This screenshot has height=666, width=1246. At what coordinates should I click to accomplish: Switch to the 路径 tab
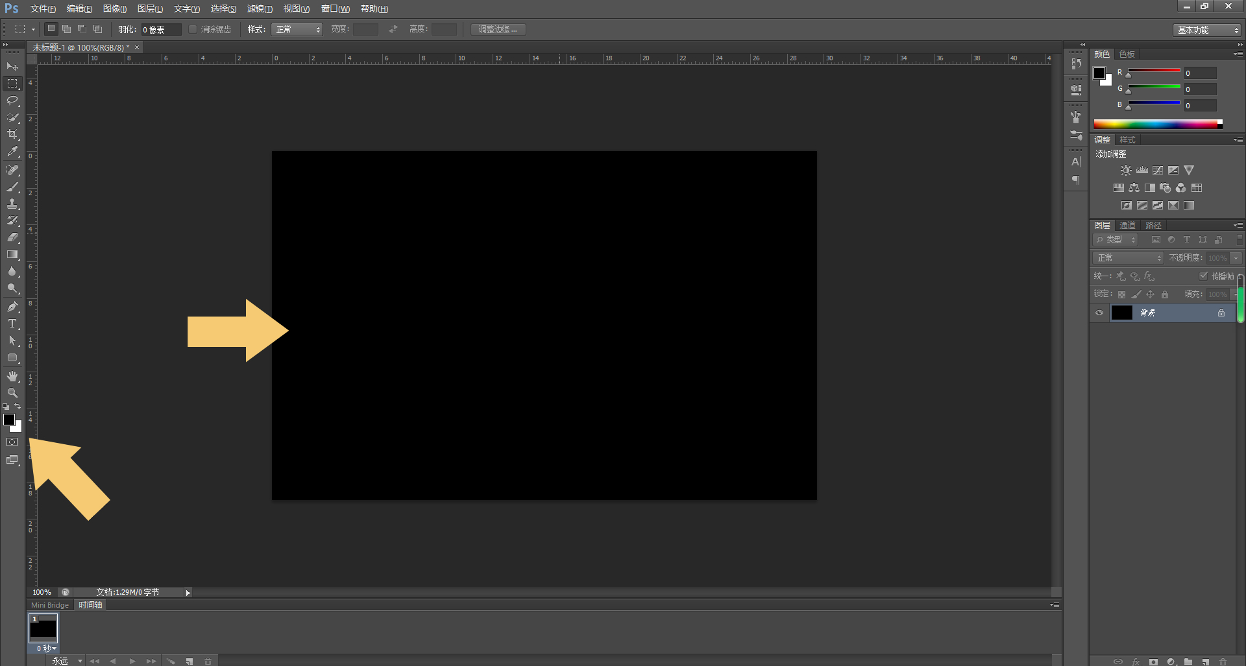(1153, 226)
